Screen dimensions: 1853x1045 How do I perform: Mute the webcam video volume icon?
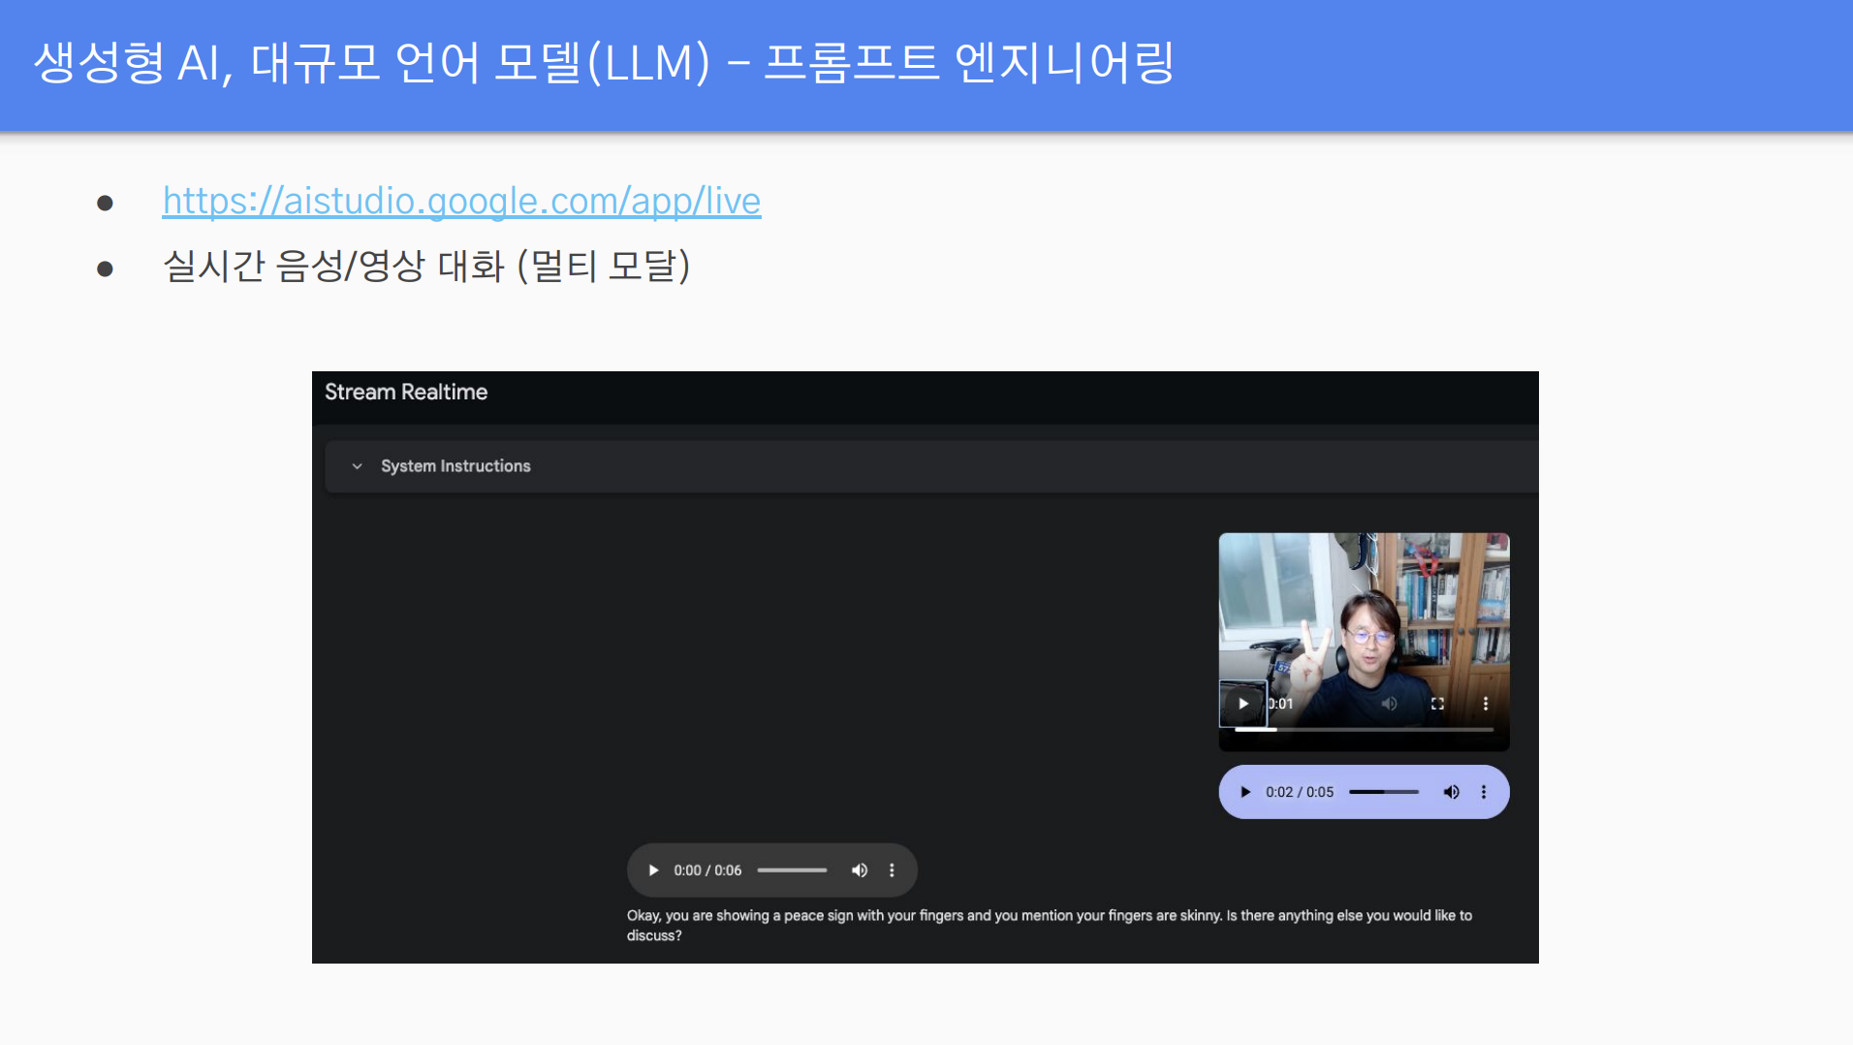(x=1389, y=704)
